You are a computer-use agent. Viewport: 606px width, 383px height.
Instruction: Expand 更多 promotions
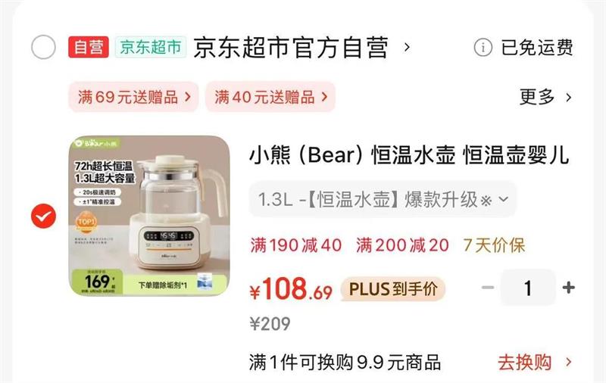click(x=545, y=97)
